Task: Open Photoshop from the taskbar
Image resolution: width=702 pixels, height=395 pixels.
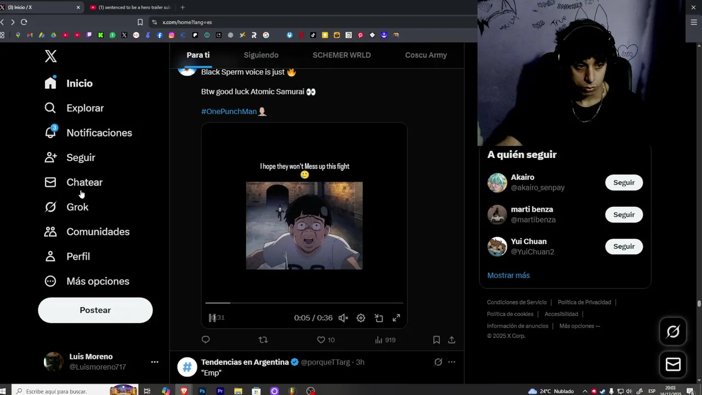Action: click(x=202, y=391)
